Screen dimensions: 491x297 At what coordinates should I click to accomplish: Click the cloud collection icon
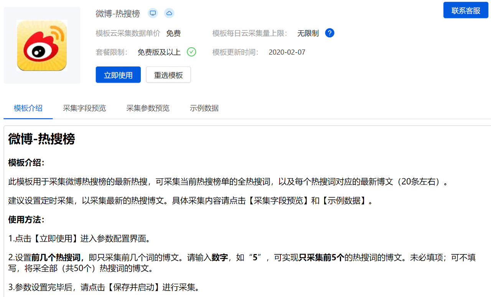coord(169,13)
